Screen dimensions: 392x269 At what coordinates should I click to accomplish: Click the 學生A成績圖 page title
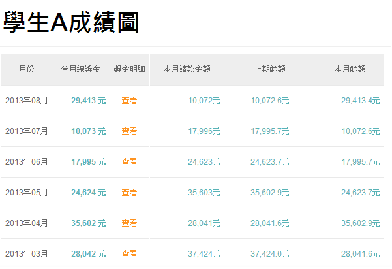click(x=71, y=22)
